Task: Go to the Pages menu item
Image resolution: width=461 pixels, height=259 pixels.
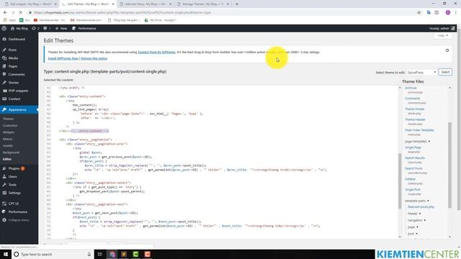Action: pos(13,66)
